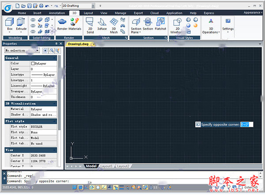The image size is (265, 195).
Task: Click the command line input area
Action: [132, 181]
